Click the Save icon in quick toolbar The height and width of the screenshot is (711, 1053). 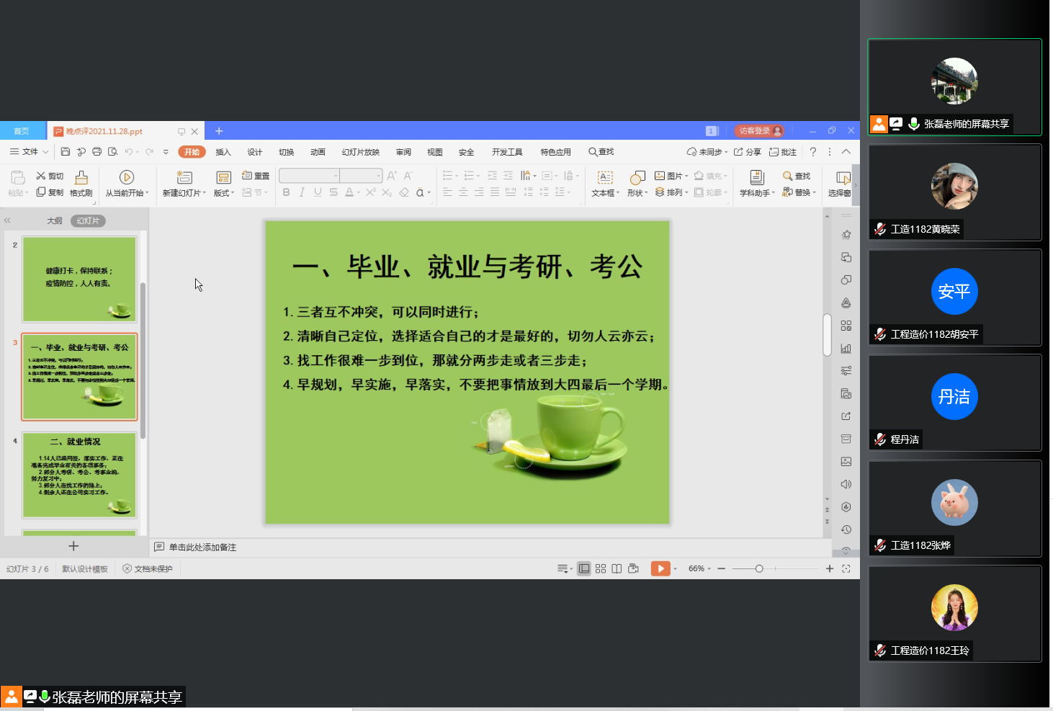pos(66,152)
